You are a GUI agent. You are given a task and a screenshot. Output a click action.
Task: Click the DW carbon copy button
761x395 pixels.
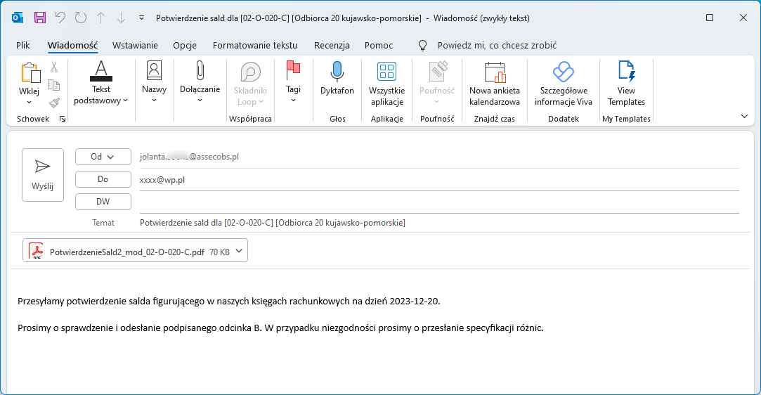(x=103, y=202)
